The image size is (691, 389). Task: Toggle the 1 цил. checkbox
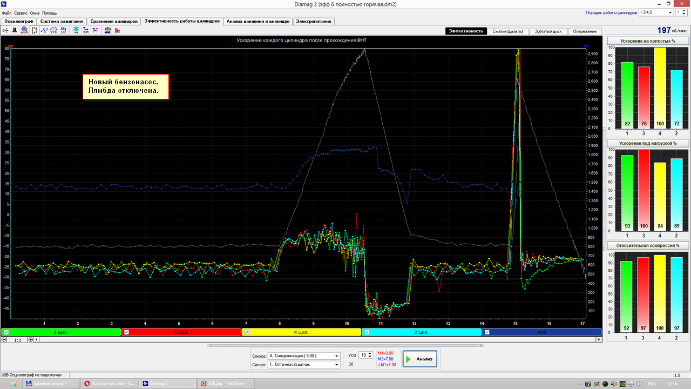click(x=6, y=332)
